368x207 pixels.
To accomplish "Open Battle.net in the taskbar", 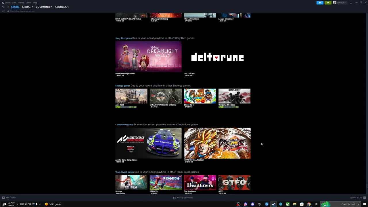I will pos(267,204).
